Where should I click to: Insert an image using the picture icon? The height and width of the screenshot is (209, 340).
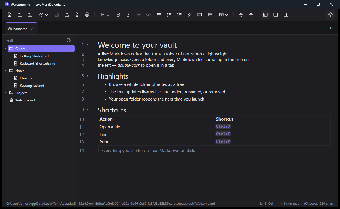200,15
